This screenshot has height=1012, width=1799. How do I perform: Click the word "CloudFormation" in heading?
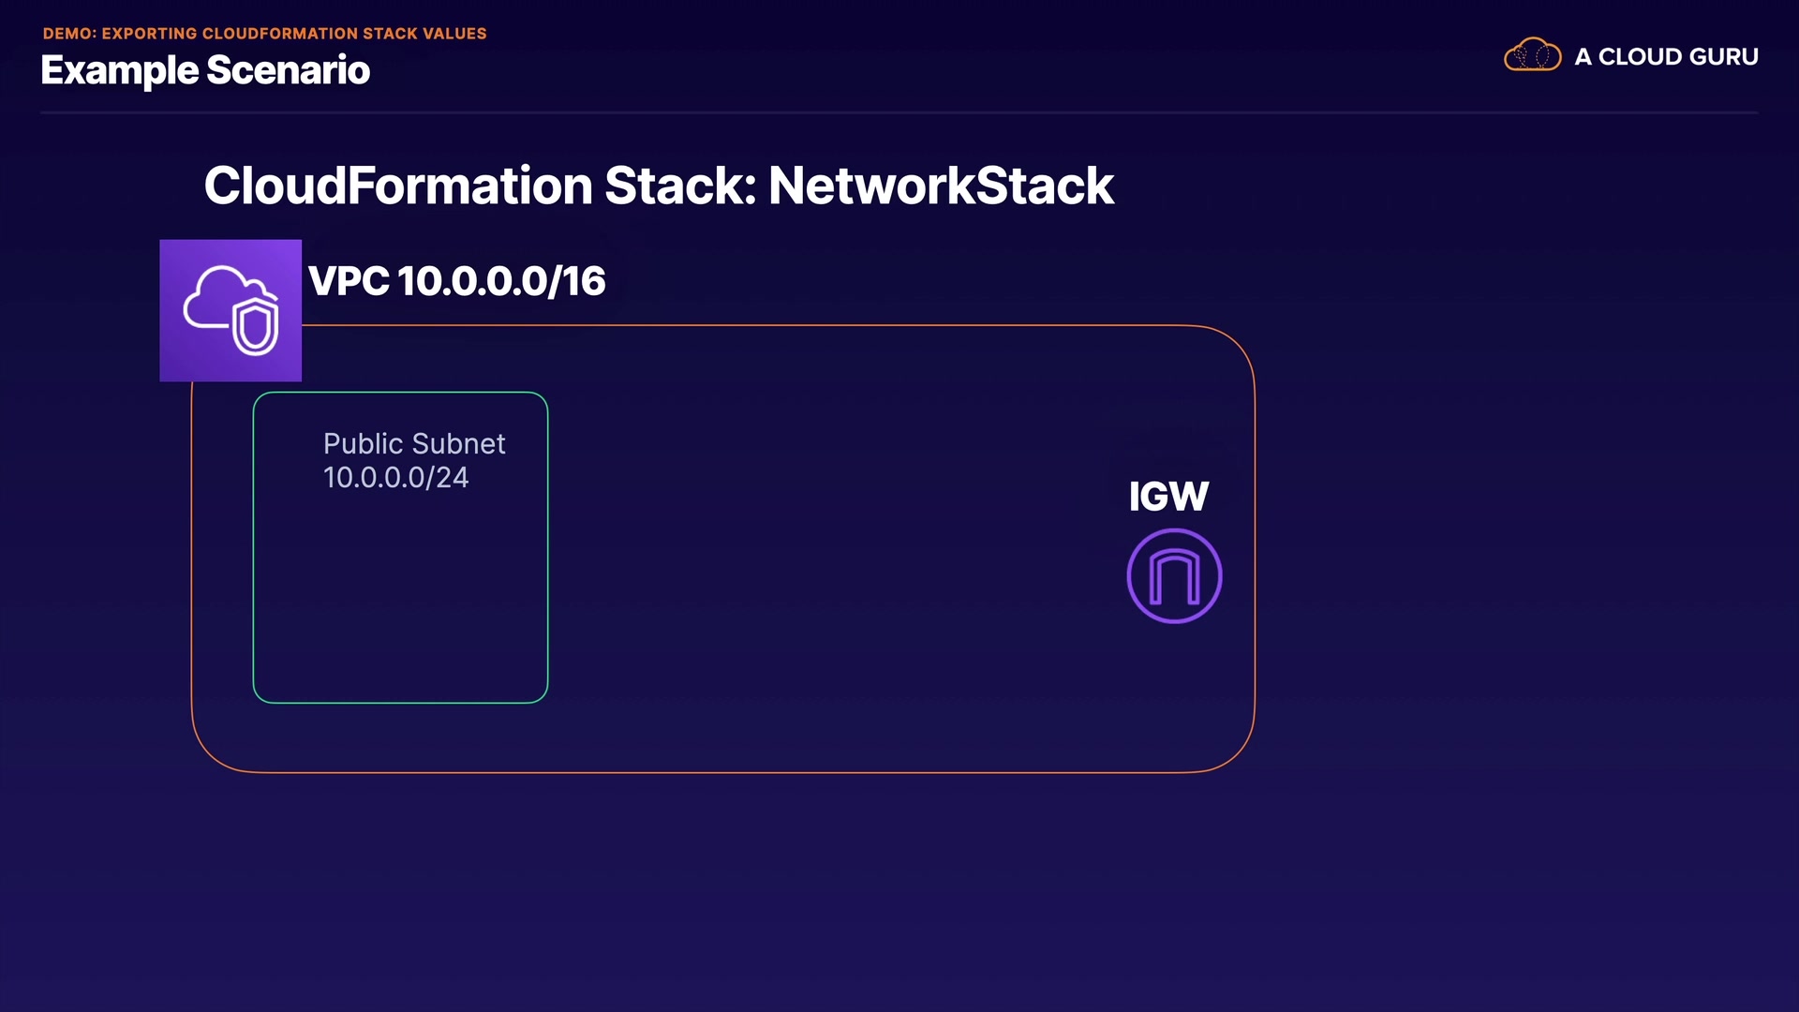pyautogui.click(x=398, y=186)
